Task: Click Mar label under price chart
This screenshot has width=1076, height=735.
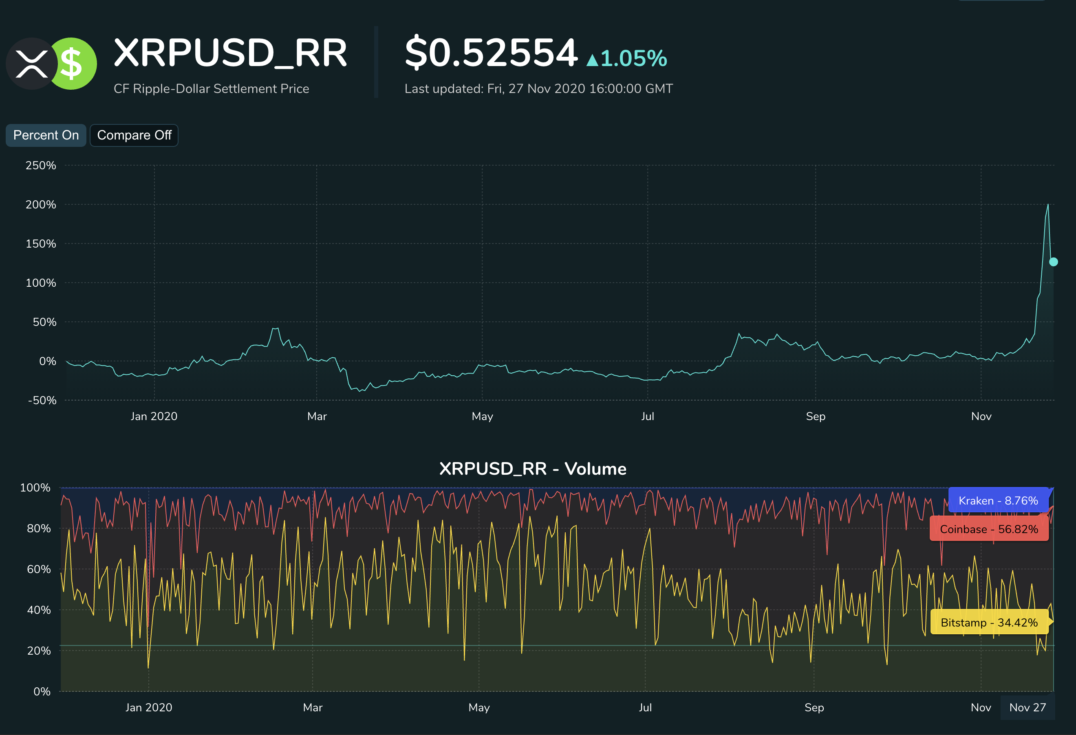Action: point(317,416)
